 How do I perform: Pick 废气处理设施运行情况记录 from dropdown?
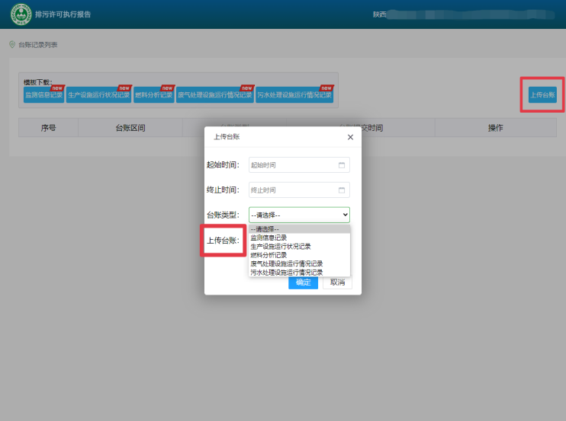pyautogui.click(x=286, y=263)
